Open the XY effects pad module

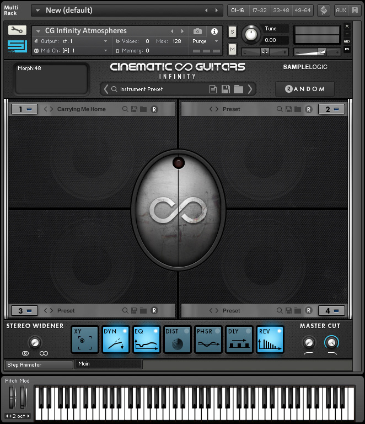pyautogui.click(x=85, y=340)
